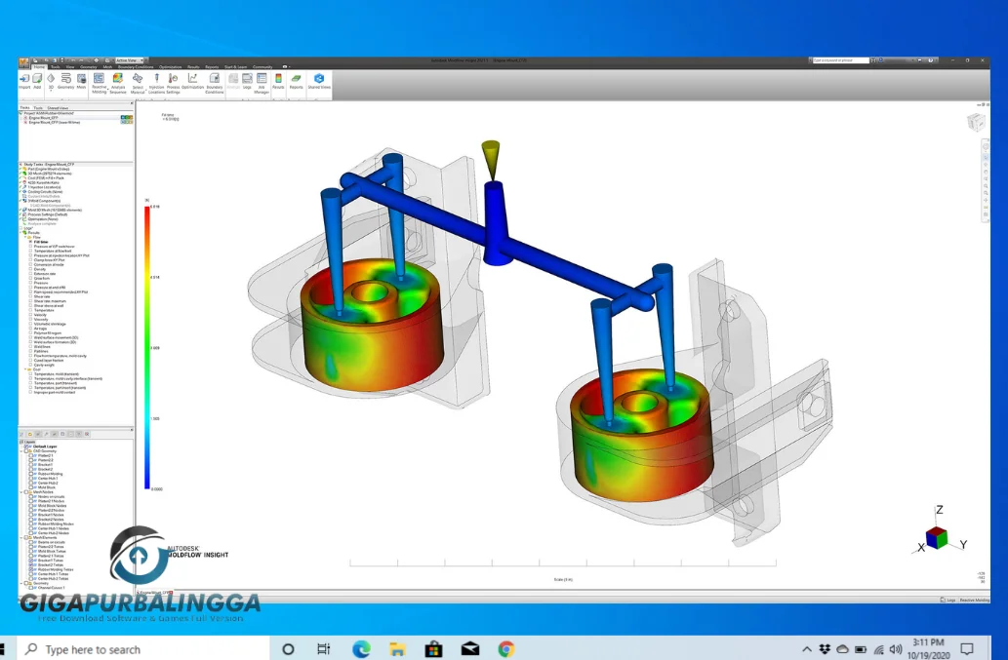Collapse the CAD Geometry layer group

(21, 451)
